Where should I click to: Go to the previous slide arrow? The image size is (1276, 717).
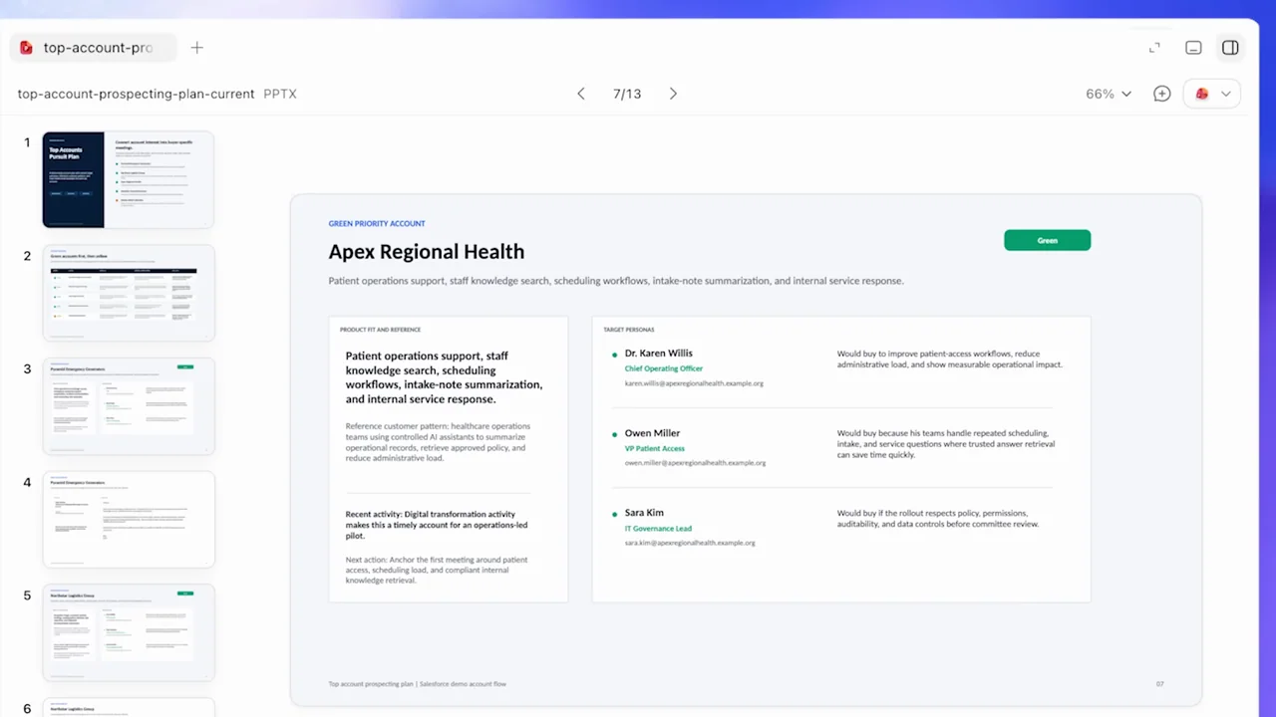[580, 94]
